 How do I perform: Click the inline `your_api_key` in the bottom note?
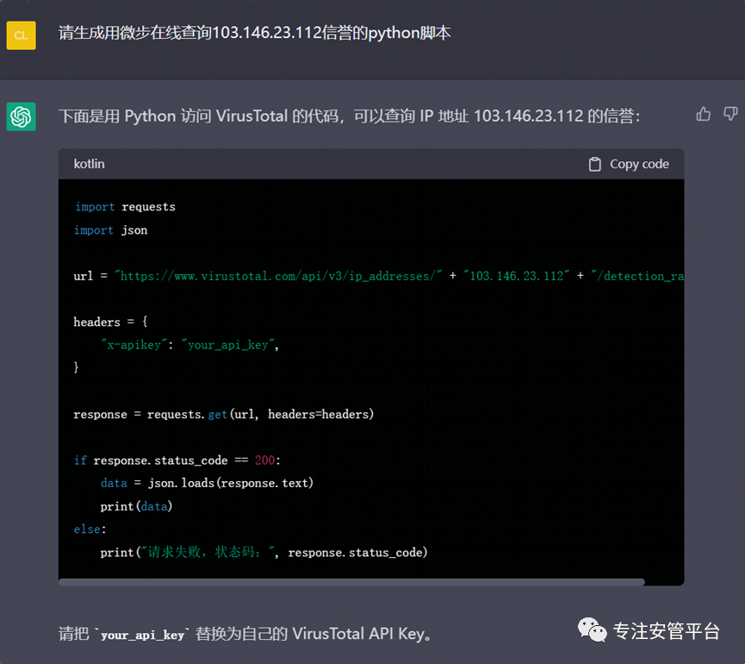click(x=142, y=635)
